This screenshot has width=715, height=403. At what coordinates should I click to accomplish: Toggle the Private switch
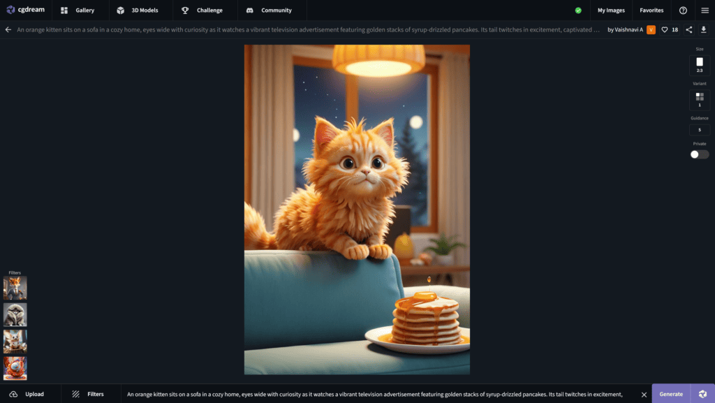click(x=700, y=154)
